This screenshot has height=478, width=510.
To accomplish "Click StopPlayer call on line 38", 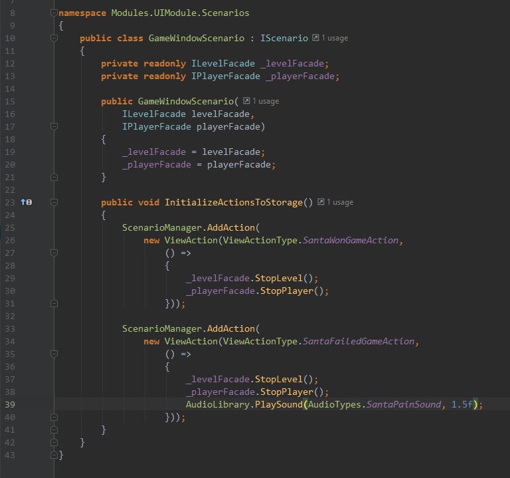I will pos(287,392).
